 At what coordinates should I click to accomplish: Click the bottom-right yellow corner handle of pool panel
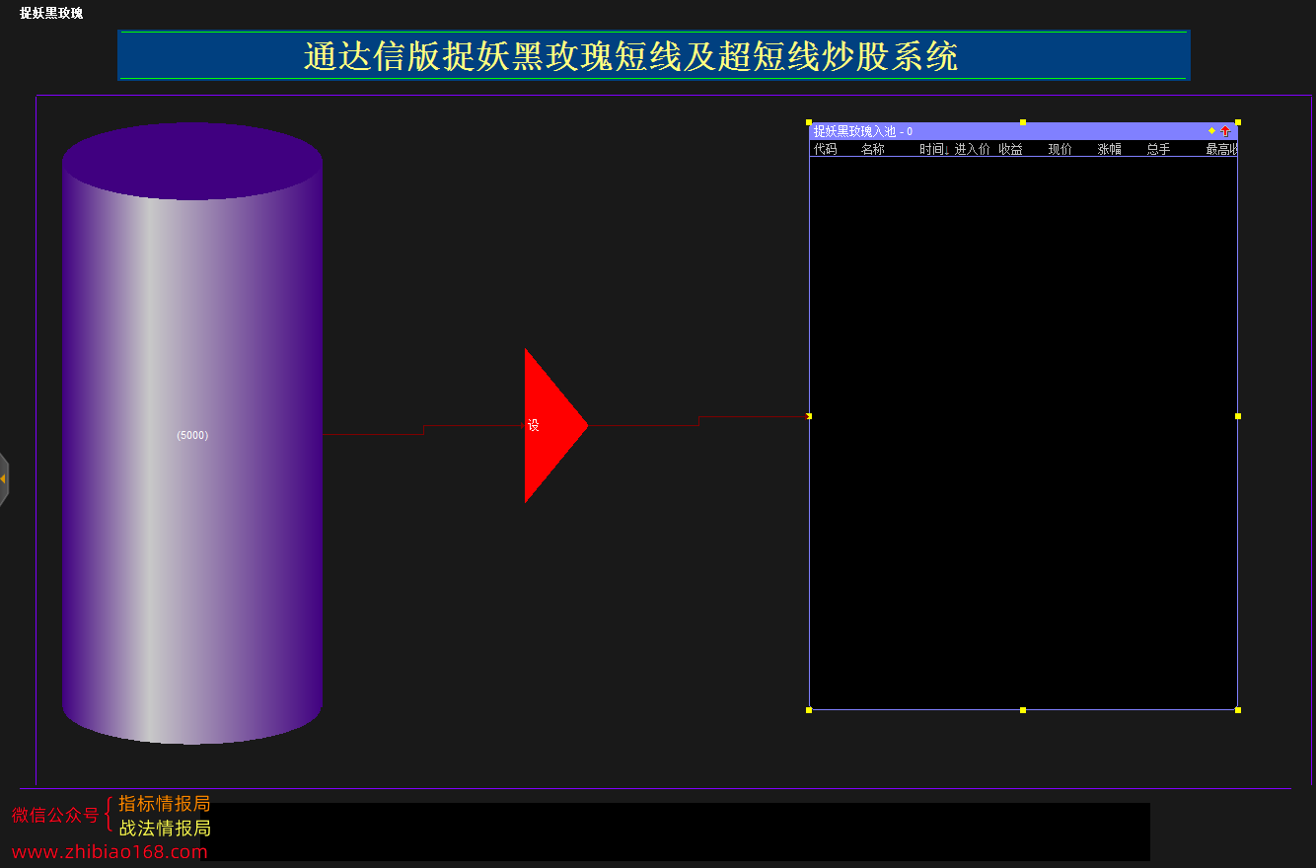pyautogui.click(x=1238, y=710)
